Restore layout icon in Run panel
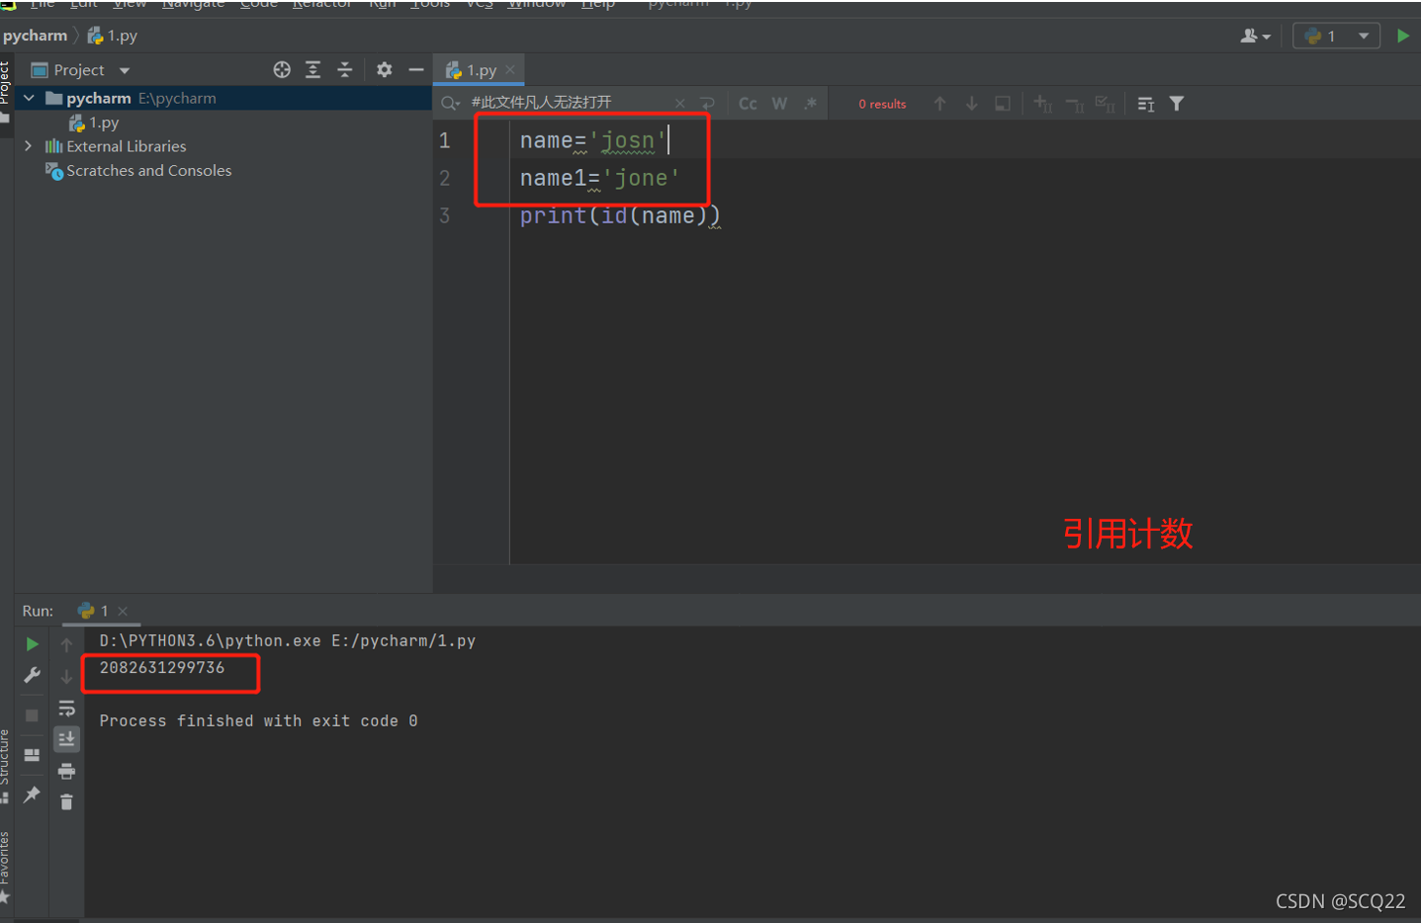 tap(32, 755)
